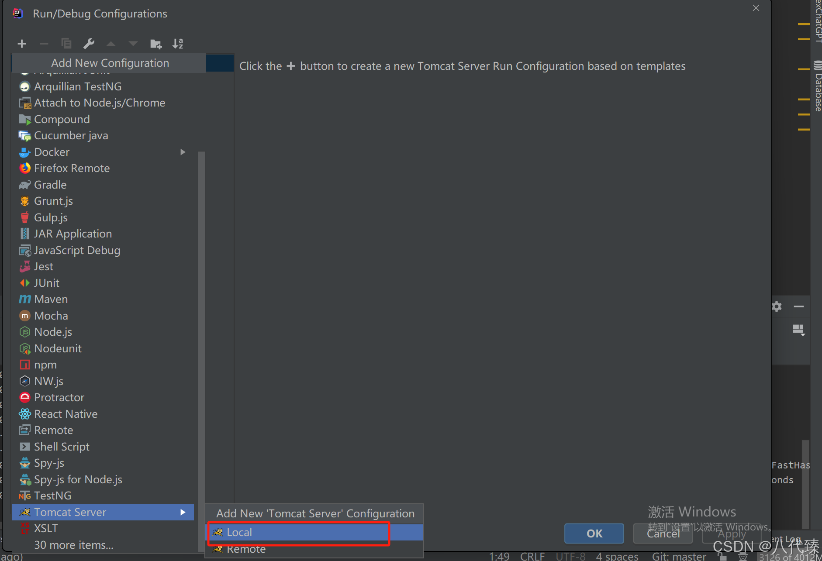Click the Move Up arrow icon

click(111, 44)
